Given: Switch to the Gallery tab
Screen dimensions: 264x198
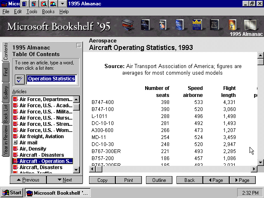Looking at the screenshot, I should pyautogui.click(x=6, y=93).
